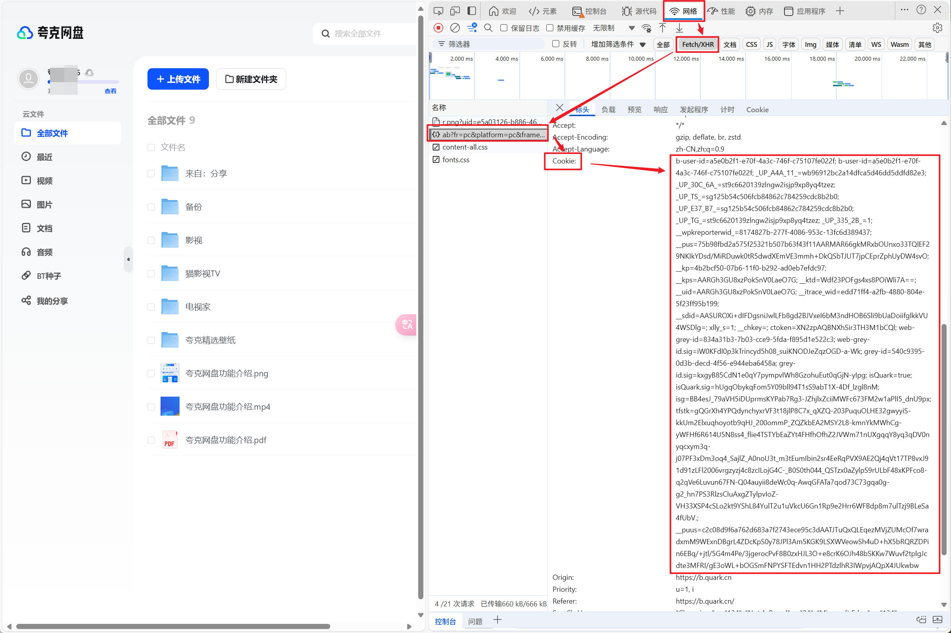Click the horizontal scrollbar at page bottom

click(x=174, y=626)
